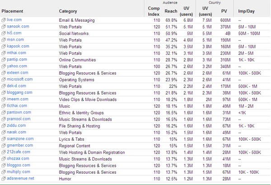Image resolution: width=271 pixels, height=185 pixels.
Task: Click the external-link icon beside yahoo.com
Action: [x=4, y=66]
